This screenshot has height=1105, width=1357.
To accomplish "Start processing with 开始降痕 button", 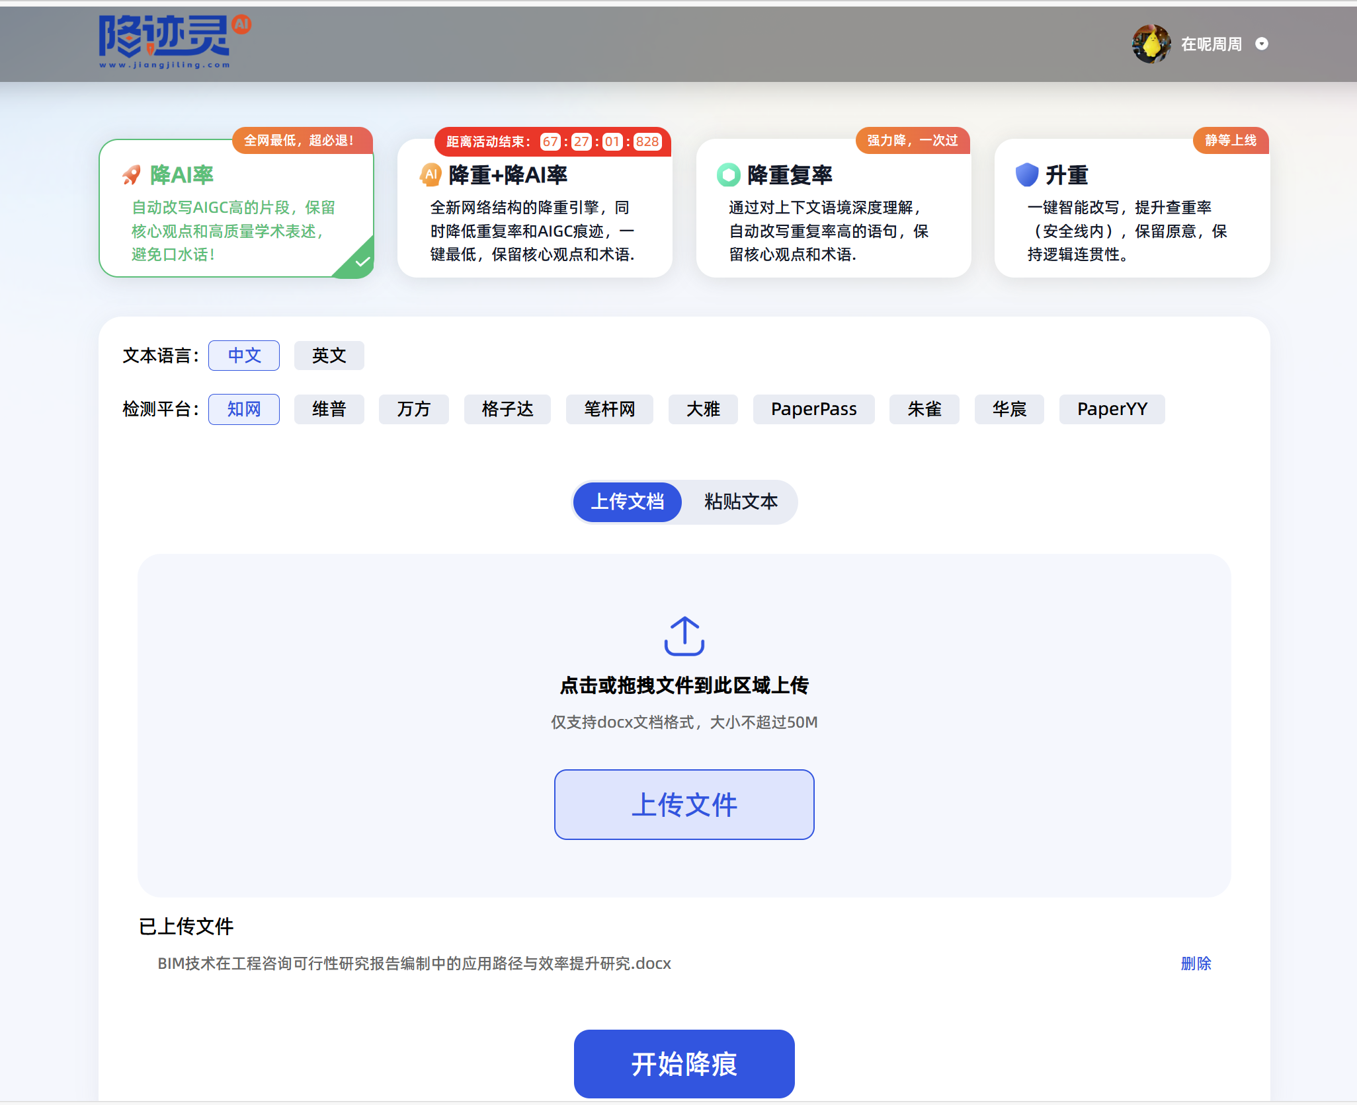I will point(684,1064).
